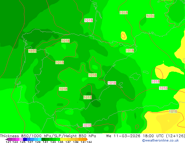
Task: Click the 1018 label nearest the yellow oval contour
Action: click(x=130, y=50)
